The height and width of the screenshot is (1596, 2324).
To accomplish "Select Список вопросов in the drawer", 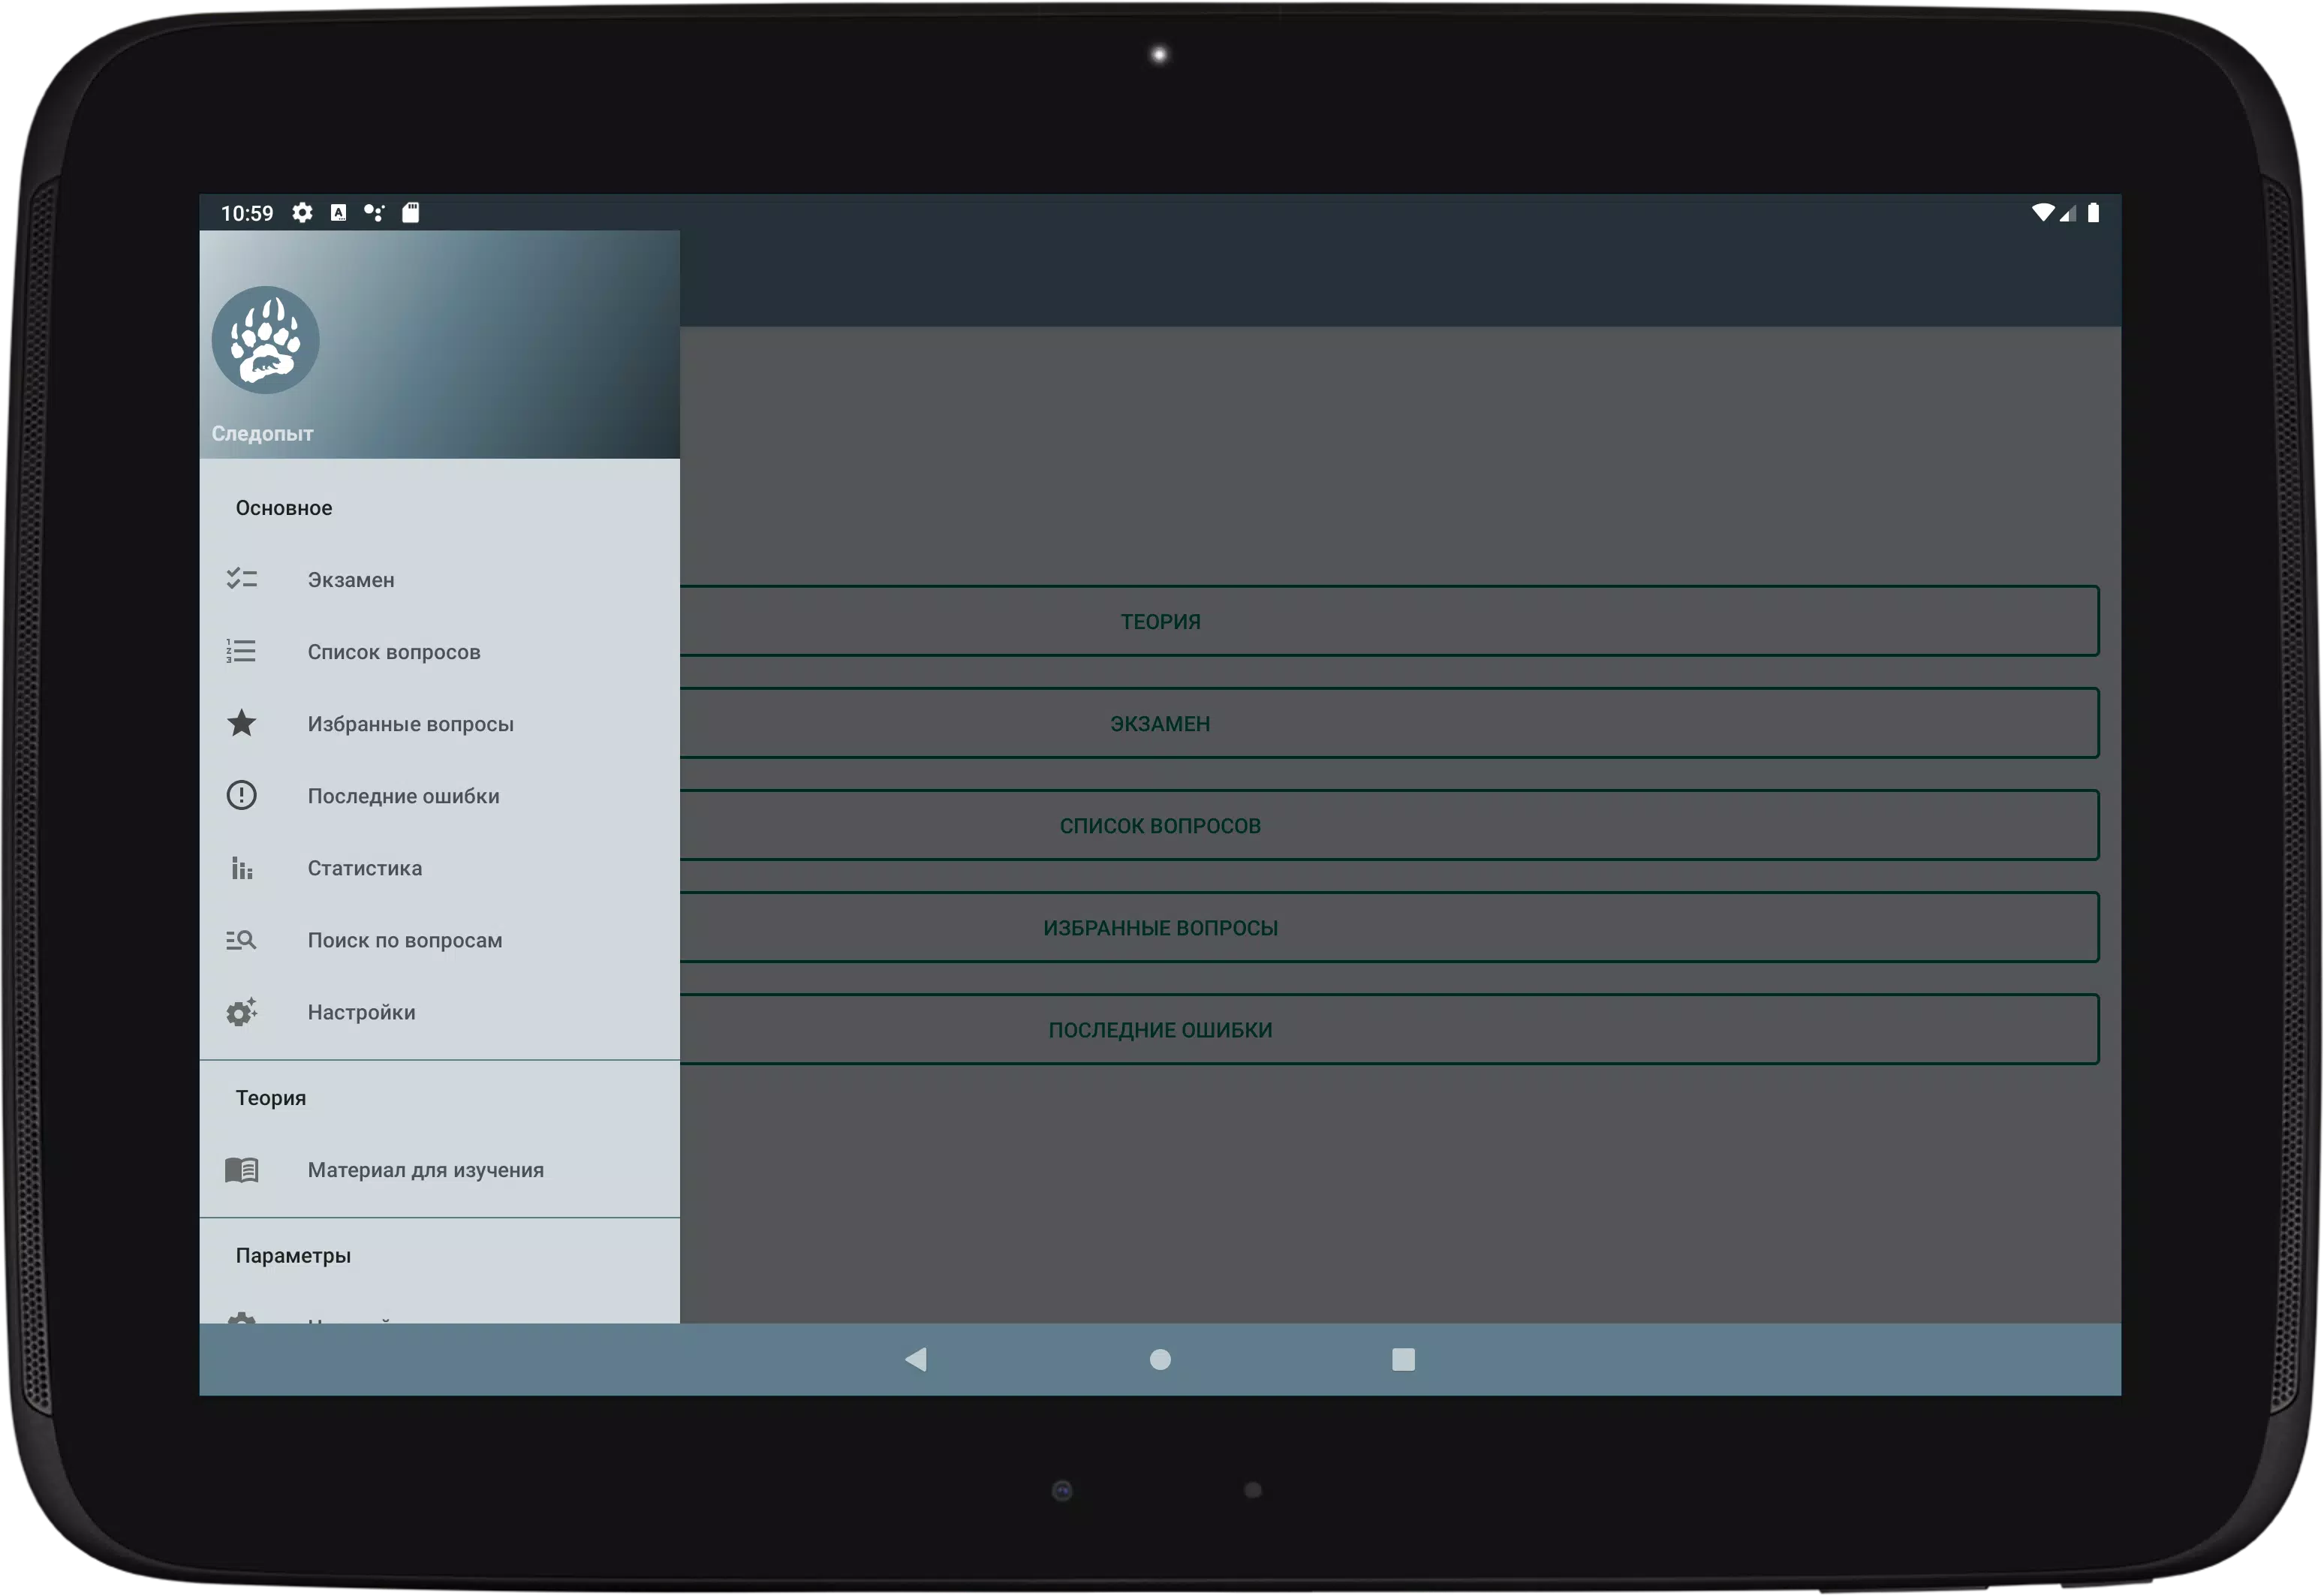I will point(440,652).
